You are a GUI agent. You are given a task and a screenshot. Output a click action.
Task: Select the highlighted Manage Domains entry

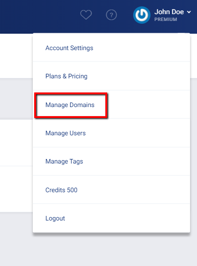coord(70,105)
